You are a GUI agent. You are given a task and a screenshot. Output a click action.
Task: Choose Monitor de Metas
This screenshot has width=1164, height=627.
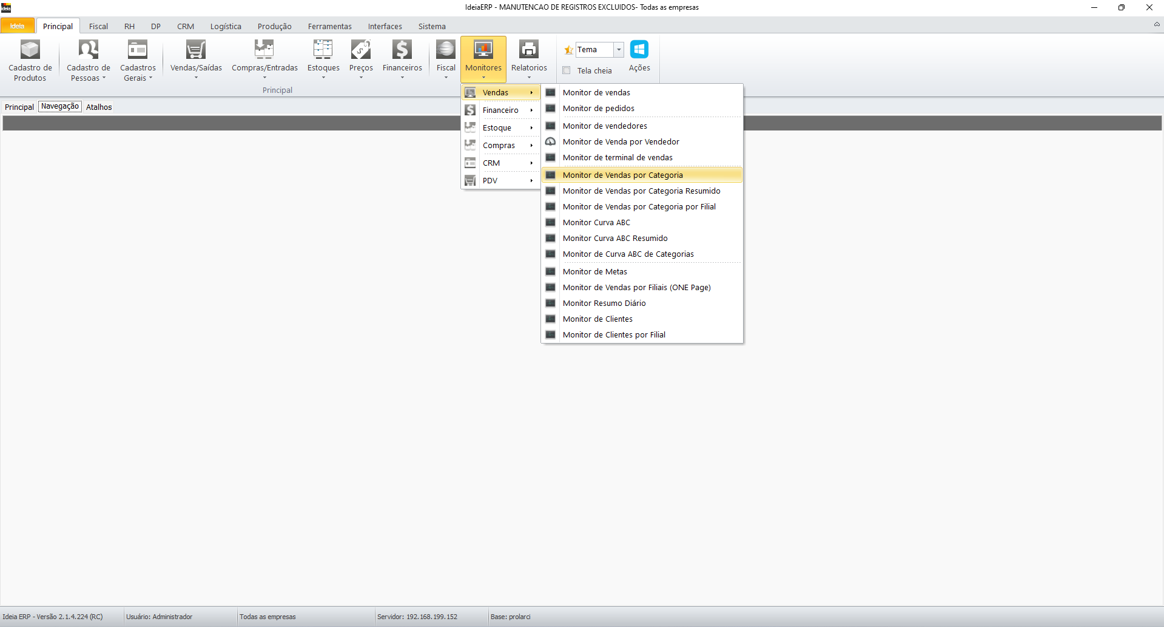(x=594, y=272)
